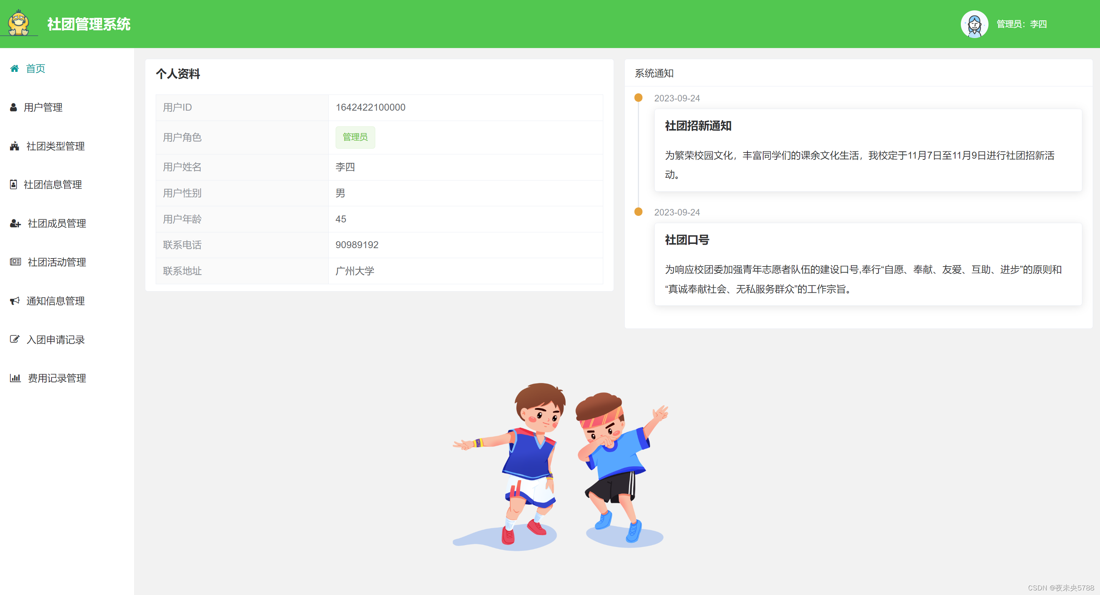Open 用户管理 menu item

pos(43,107)
